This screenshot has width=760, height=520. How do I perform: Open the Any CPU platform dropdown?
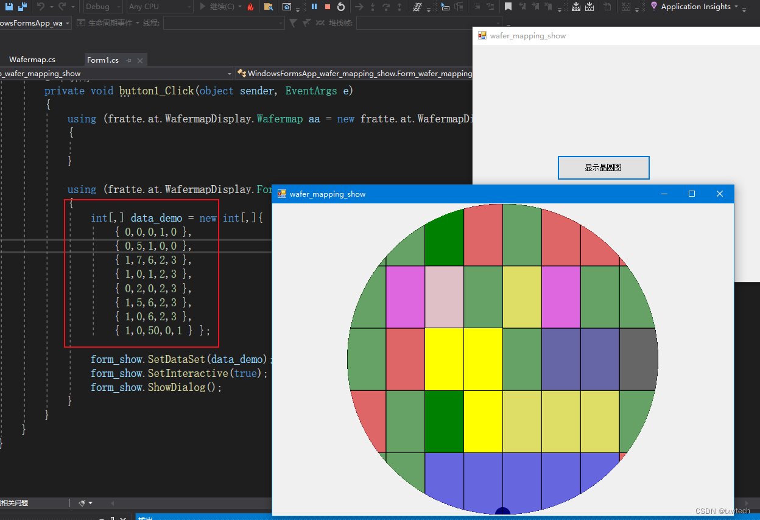click(x=158, y=7)
